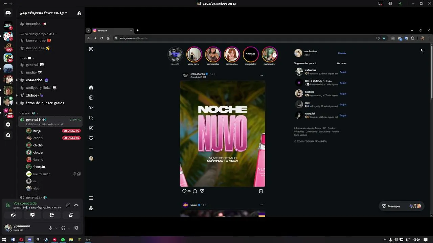This screenshot has height=243, width=433.
Task: Join the general 2 voice channel
Action: tap(50, 197)
